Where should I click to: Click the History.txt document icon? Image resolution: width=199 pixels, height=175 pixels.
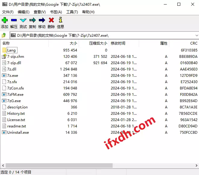point(4,113)
